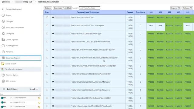Click the Delete Pipeline folder icon
Screen dimensions: 194x109
click(x=3, y=40)
